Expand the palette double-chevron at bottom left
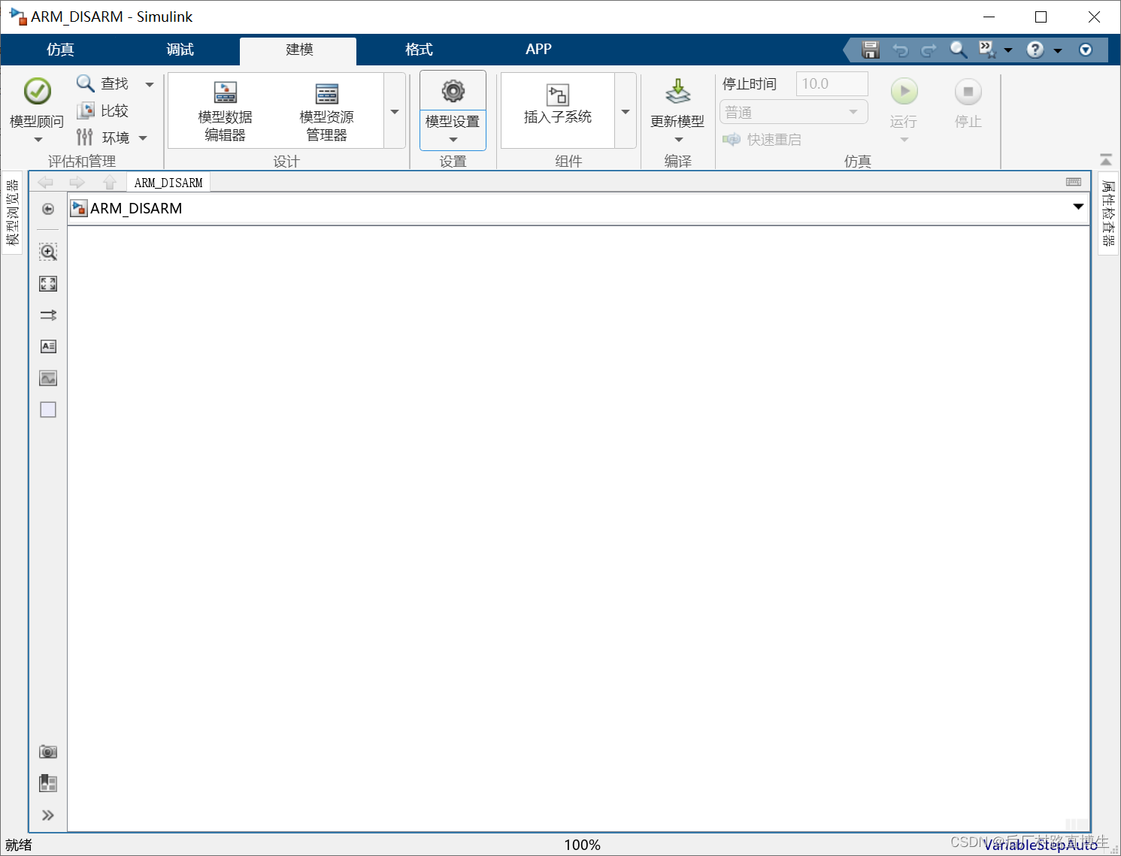 (48, 815)
